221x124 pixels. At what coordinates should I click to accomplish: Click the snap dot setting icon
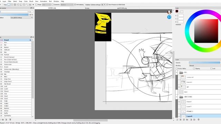click(33, 4)
